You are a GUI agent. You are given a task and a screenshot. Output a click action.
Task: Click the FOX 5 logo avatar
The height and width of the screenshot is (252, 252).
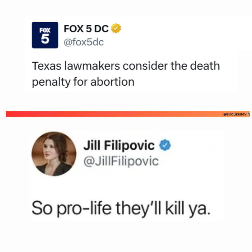pos(45,35)
